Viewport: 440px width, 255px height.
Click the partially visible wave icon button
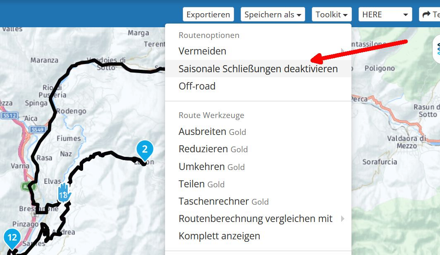pyautogui.click(x=437, y=49)
